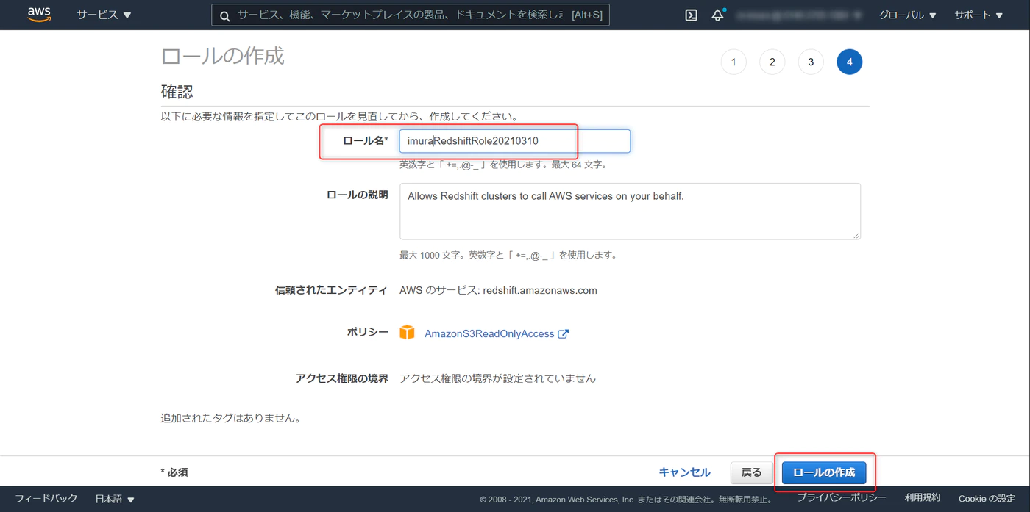Click the orange policy box icon
Image resolution: width=1030 pixels, height=512 pixels.
407,333
